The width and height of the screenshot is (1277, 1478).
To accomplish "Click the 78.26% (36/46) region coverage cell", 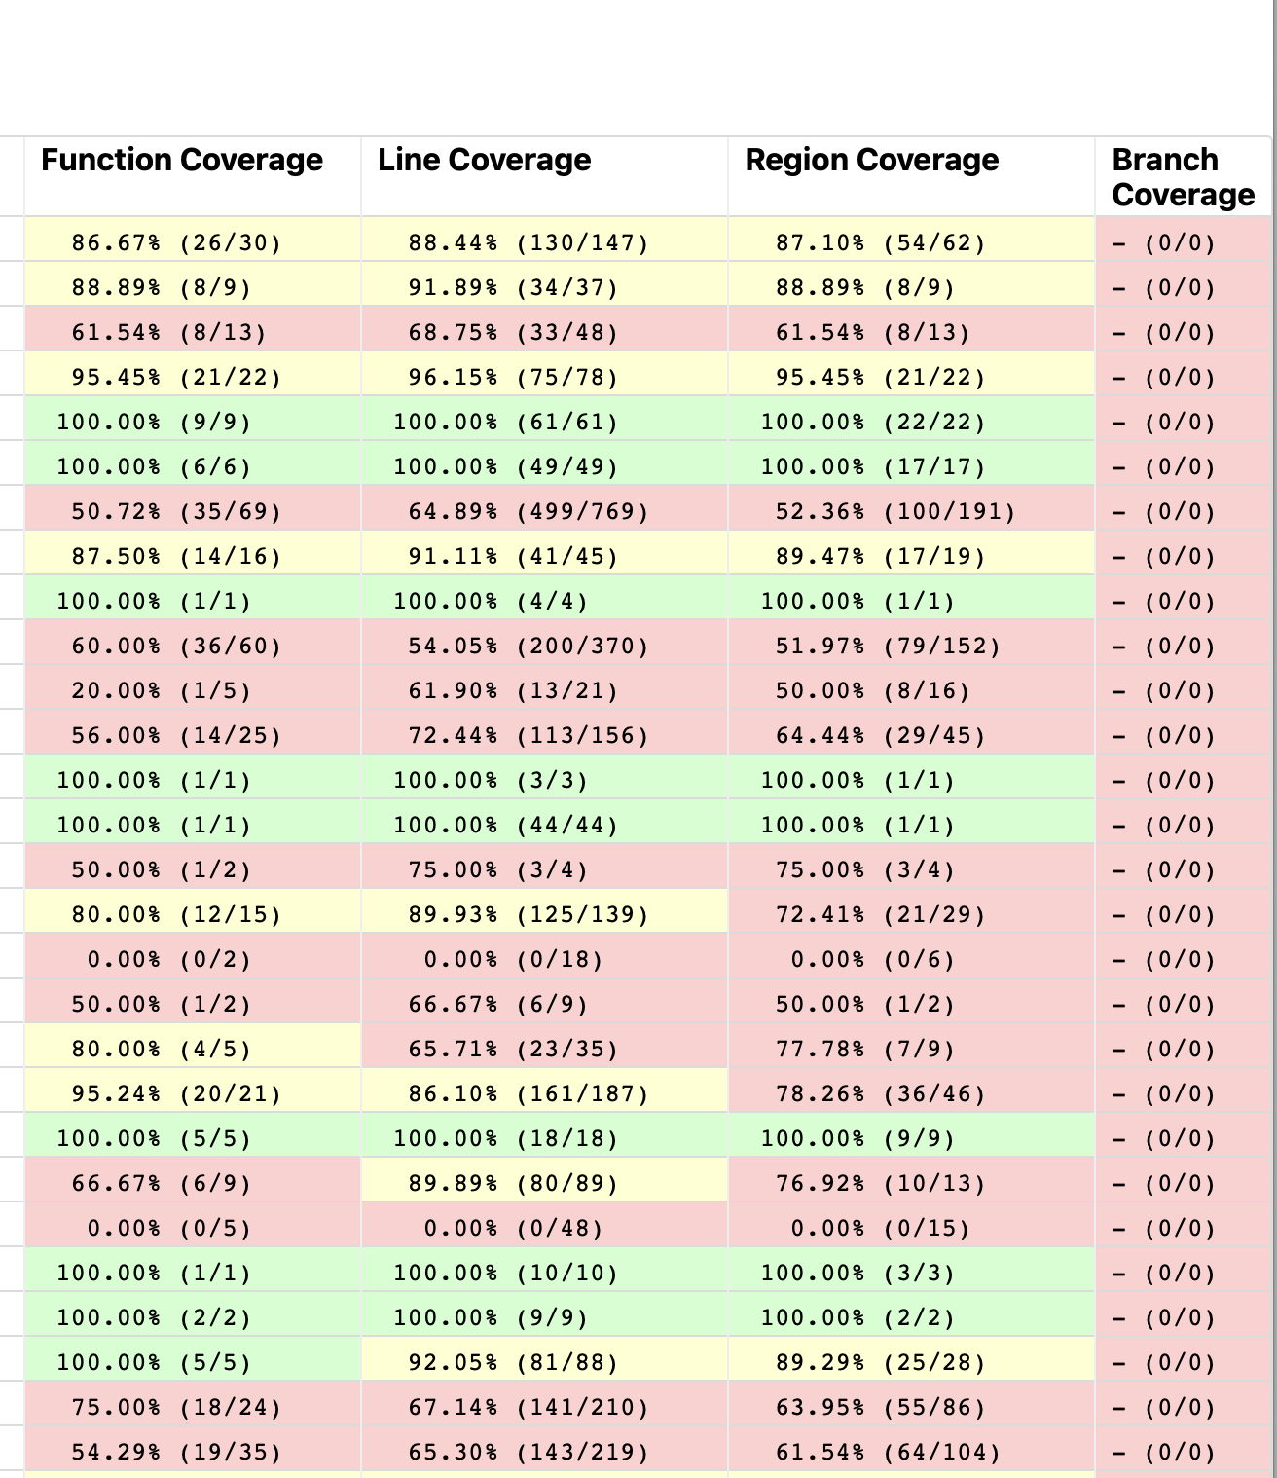I will click(880, 1093).
